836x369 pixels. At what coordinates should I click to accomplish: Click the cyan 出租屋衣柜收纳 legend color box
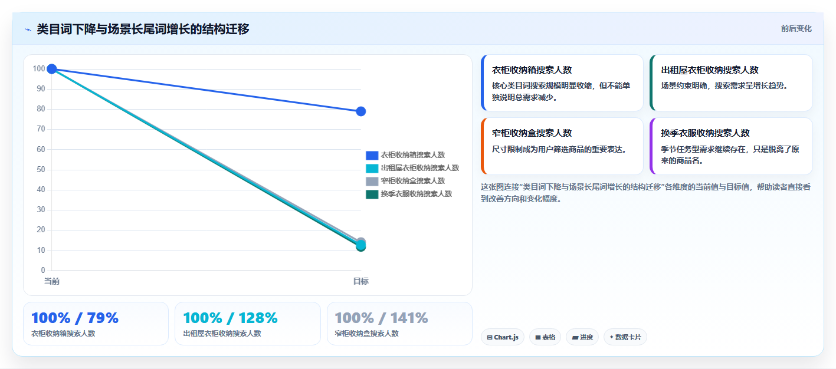click(372, 168)
